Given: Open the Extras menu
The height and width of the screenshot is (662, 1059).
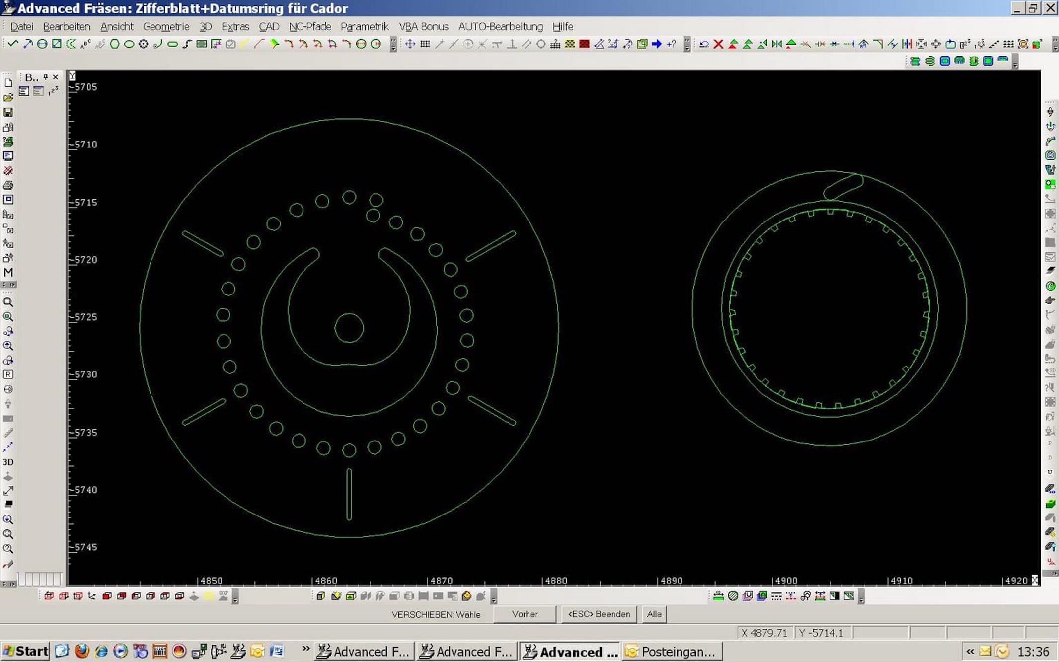Looking at the screenshot, I should point(235,26).
